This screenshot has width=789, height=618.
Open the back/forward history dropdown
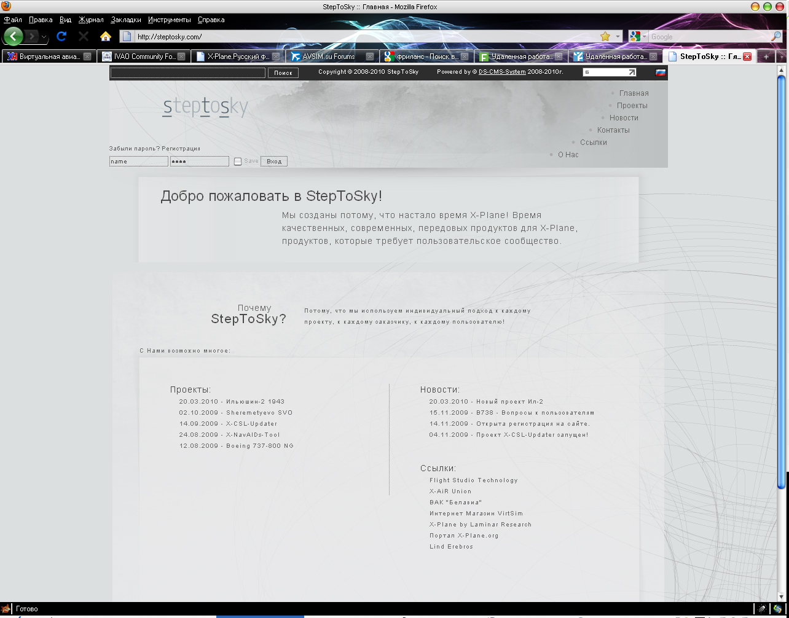44,37
